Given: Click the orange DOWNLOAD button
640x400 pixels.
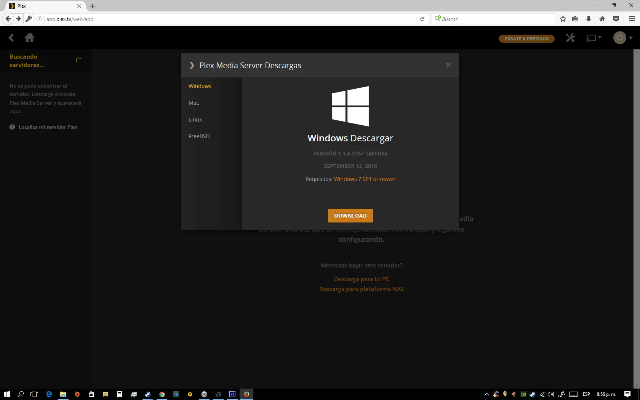Looking at the screenshot, I should pos(350,216).
